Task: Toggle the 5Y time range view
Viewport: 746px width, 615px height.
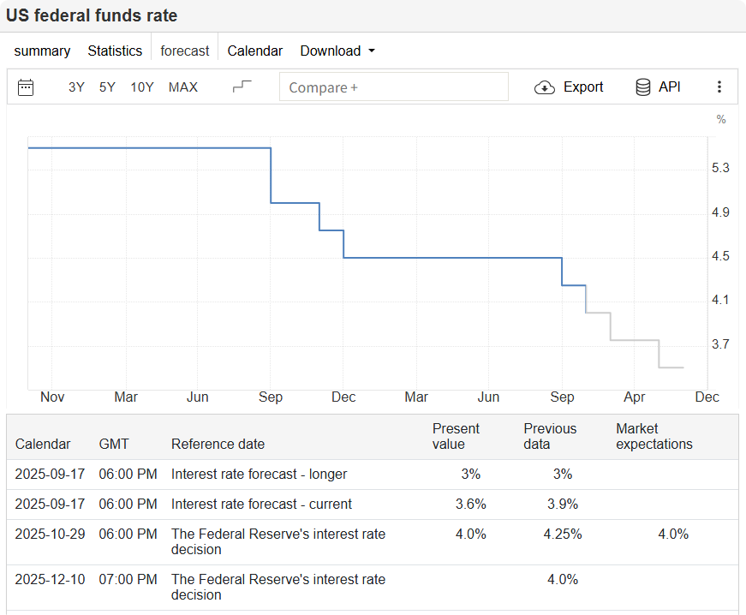Action: (x=106, y=87)
